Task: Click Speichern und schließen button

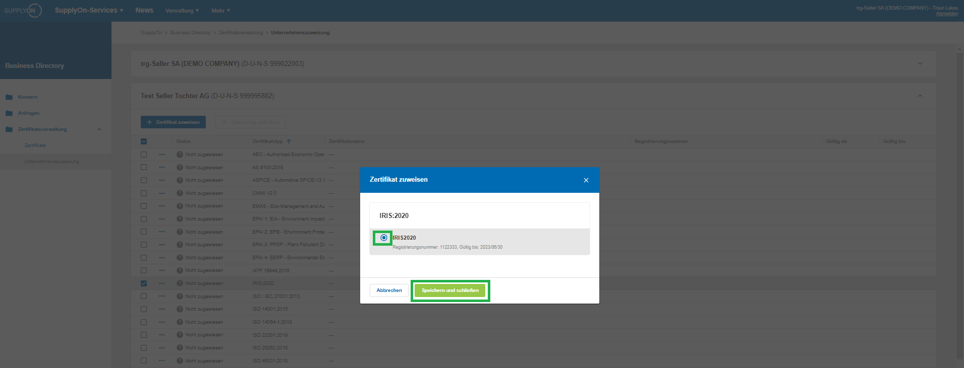Action: (x=450, y=290)
